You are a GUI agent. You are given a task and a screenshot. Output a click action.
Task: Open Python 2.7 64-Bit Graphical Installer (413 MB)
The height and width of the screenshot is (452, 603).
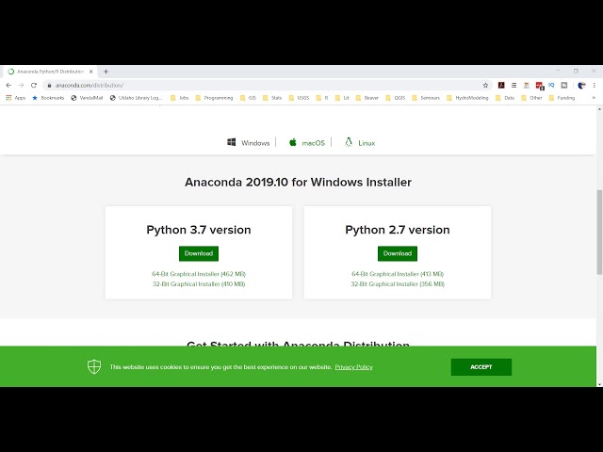tap(398, 274)
